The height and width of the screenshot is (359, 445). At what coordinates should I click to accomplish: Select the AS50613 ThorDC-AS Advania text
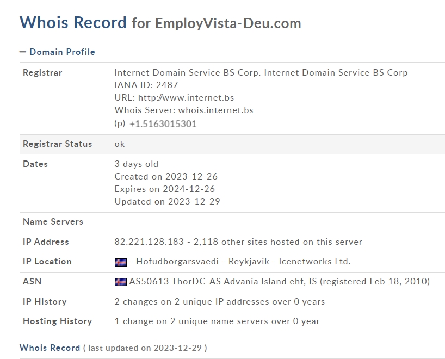[280, 281]
